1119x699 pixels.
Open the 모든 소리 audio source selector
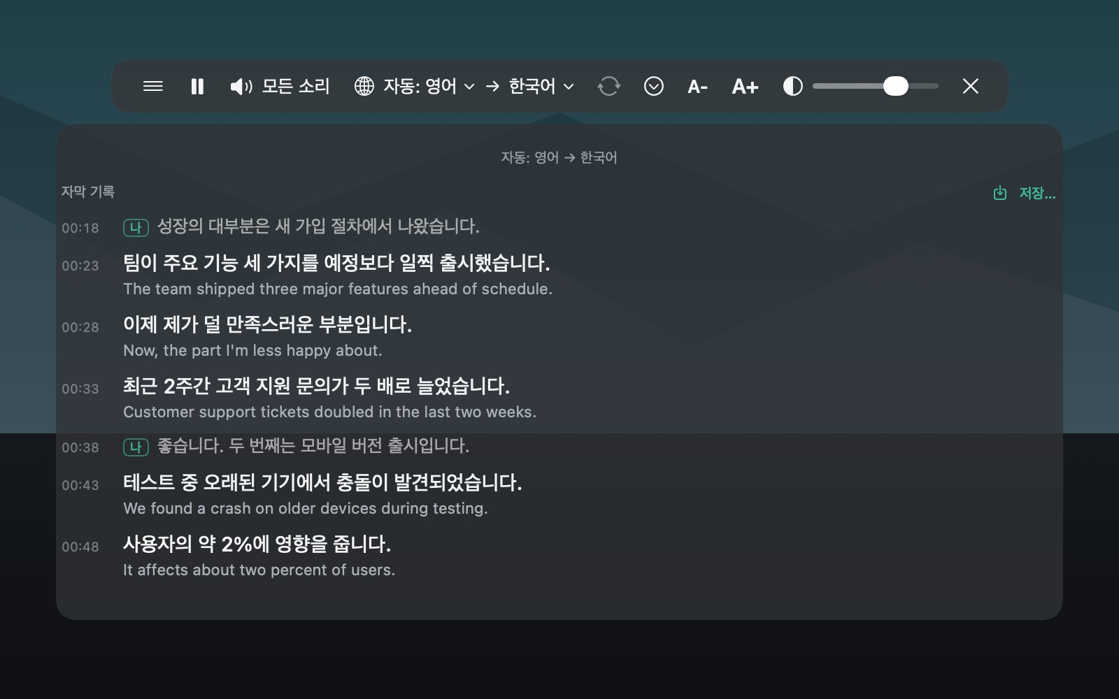296,86
